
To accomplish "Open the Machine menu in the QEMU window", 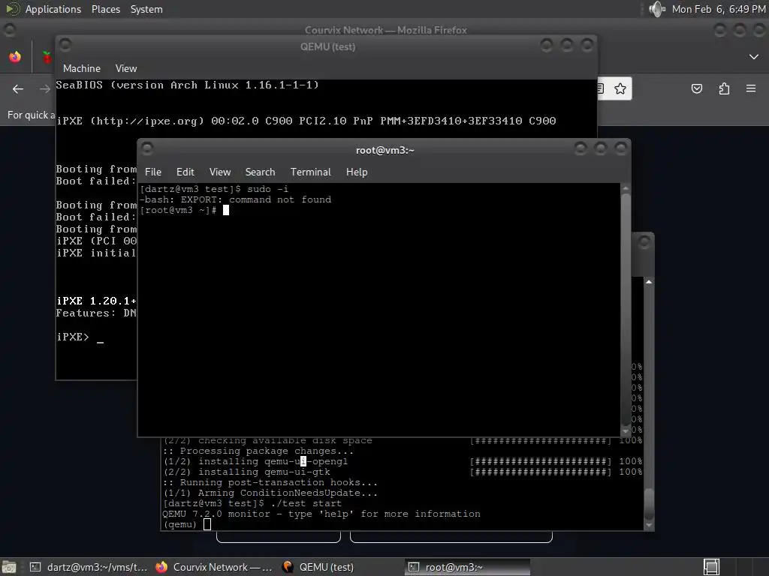I will pyautogui.click(x=81, y=68).
